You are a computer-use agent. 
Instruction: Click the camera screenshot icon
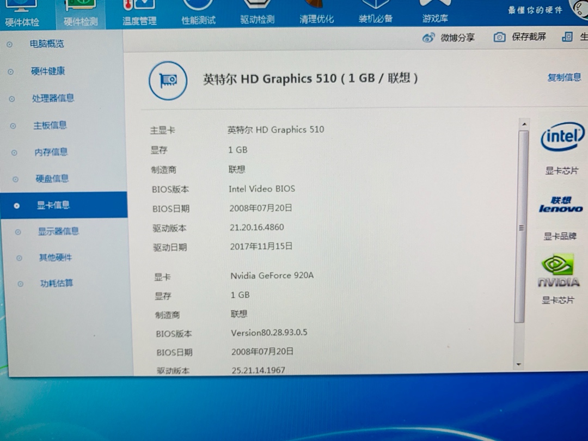point(499,37)
